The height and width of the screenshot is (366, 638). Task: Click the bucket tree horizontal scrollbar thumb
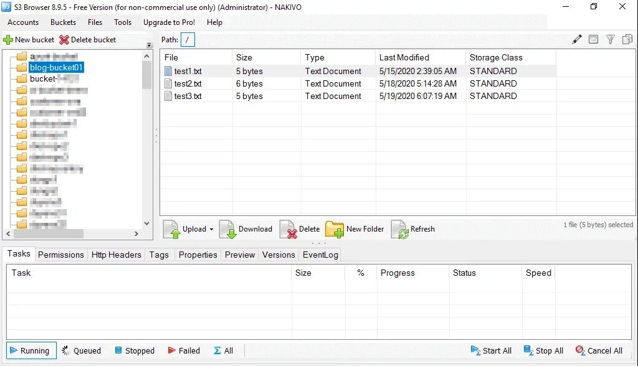(49, 234)
